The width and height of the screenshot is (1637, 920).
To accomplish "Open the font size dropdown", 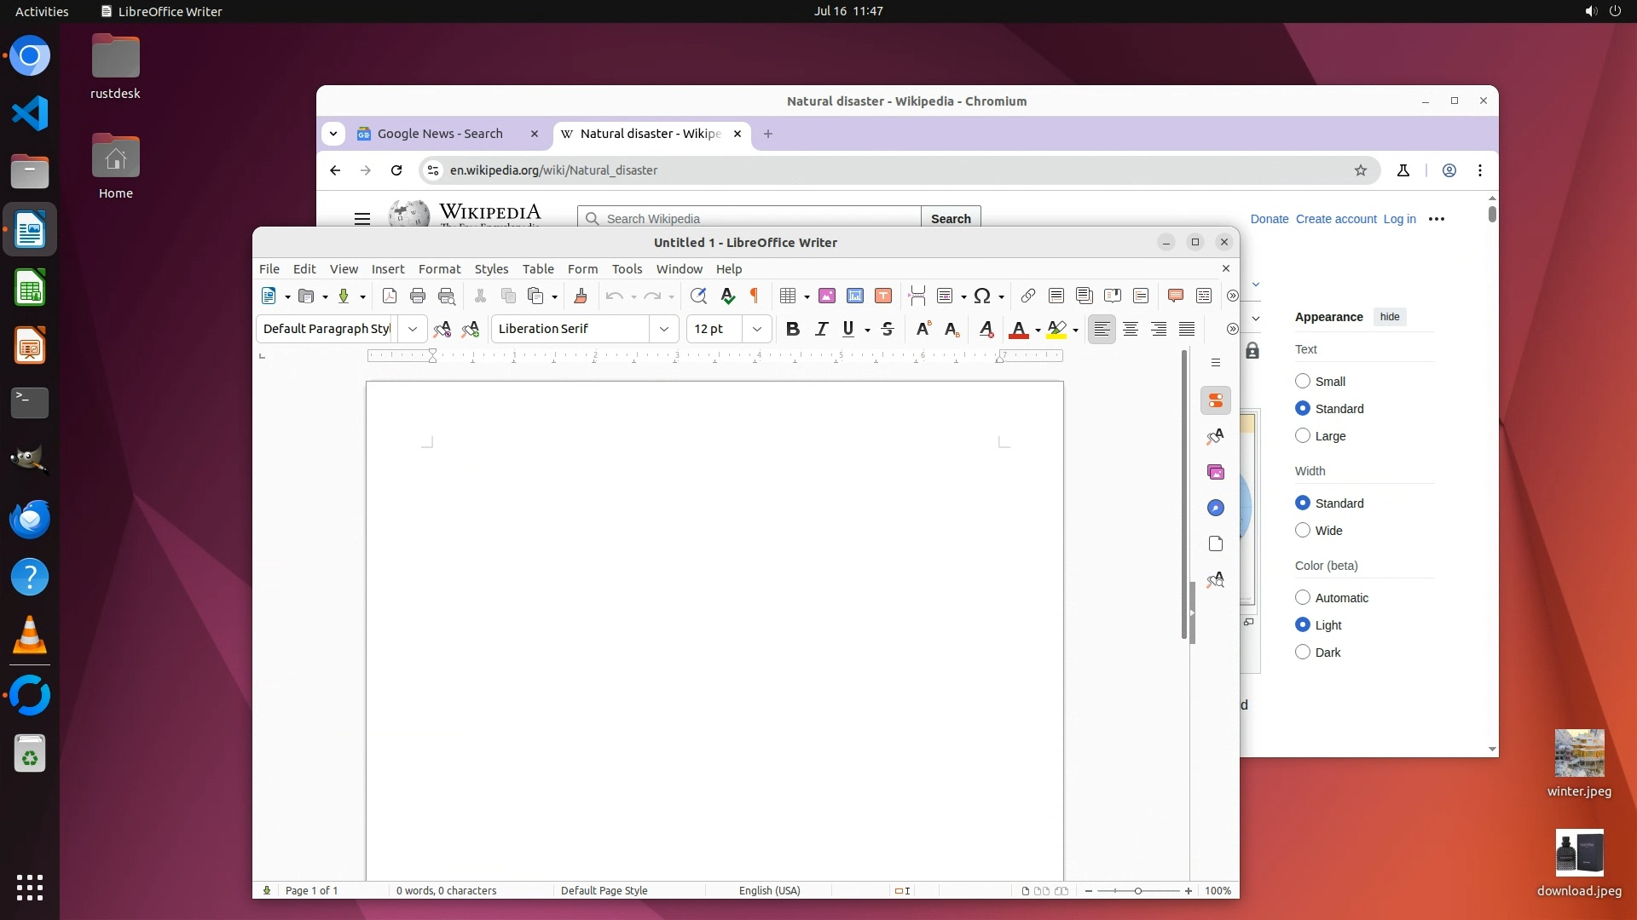I will tap(756, 329).
